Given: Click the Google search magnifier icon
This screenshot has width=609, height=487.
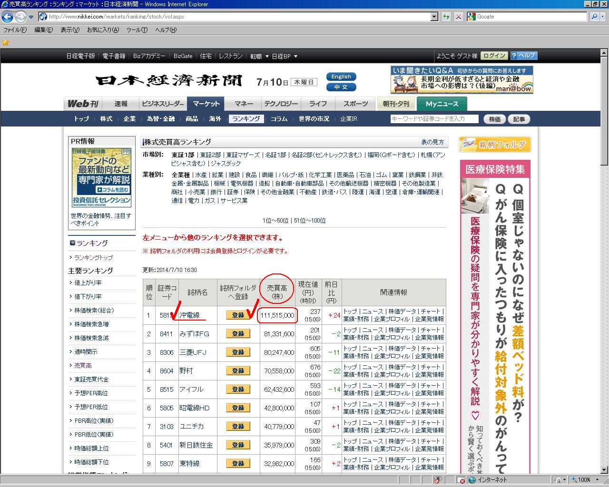Looking at the screenshot, I should tap(594, 17).
